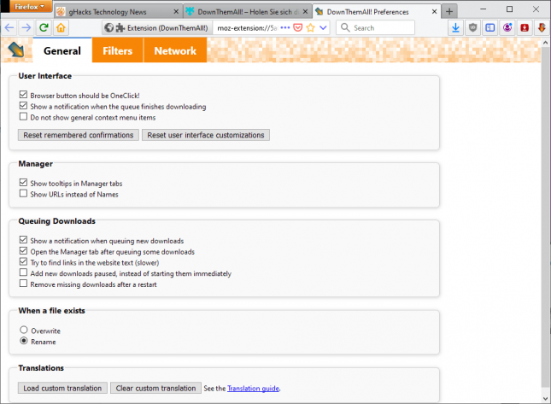Screen dimensions: 551x404
Task: Select the Rename radio option
Action: (24, 341)
